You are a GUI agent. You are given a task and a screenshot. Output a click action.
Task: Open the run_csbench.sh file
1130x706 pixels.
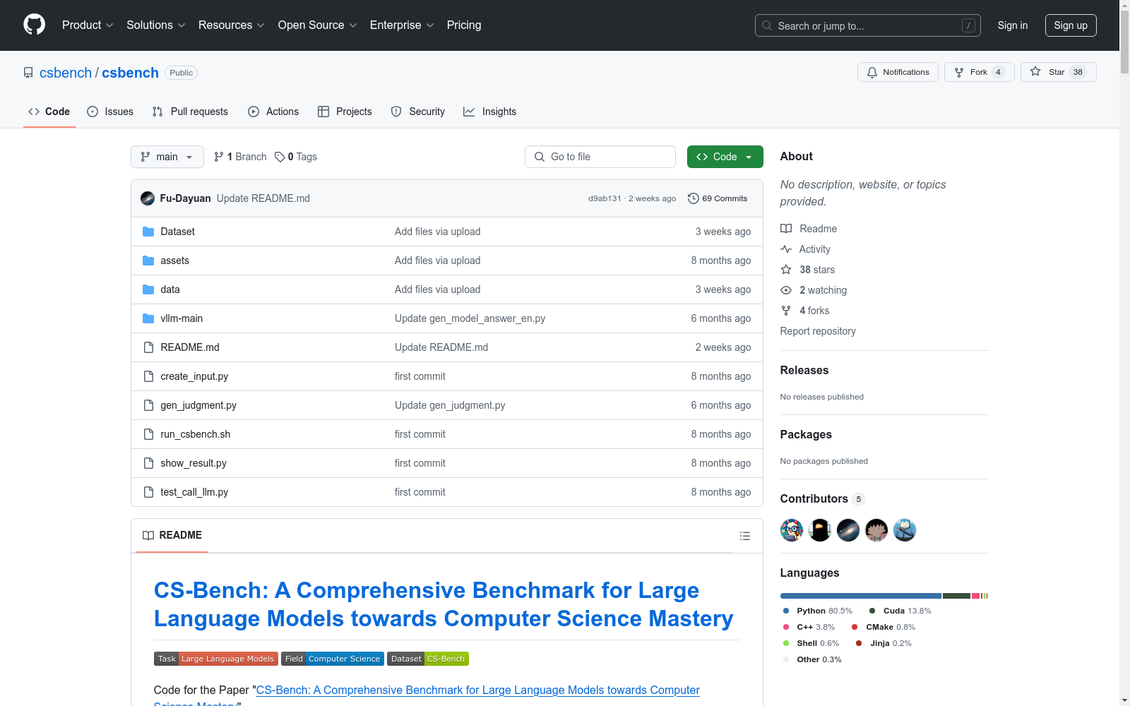pos(196,434)
